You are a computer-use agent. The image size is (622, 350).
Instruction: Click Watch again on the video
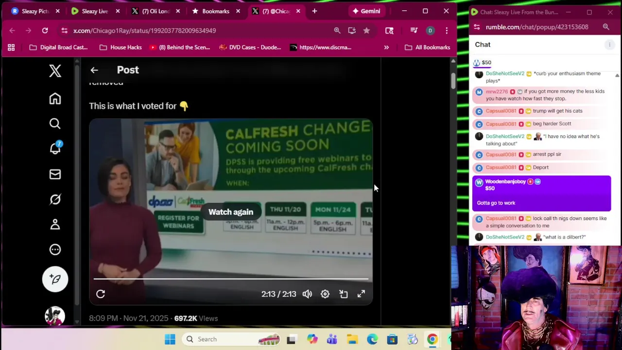point(231,212)
